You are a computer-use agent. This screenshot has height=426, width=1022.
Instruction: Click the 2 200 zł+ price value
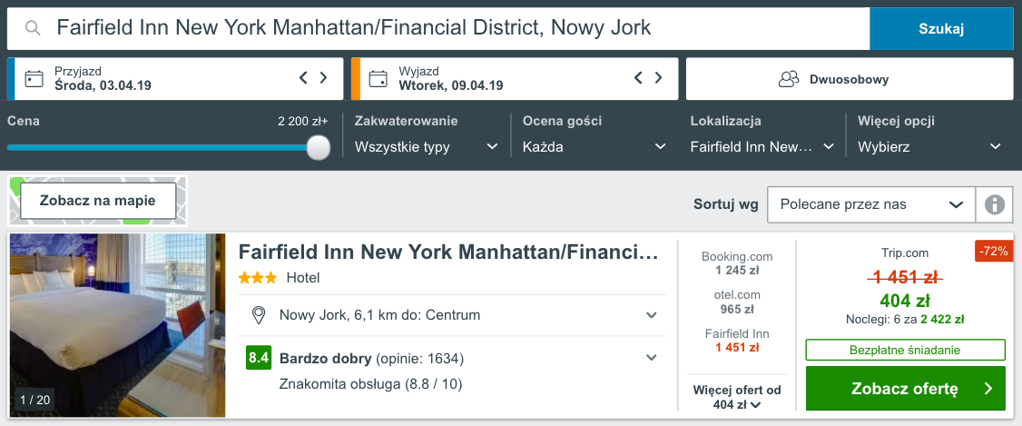pyautogui.click(x=302, y=121)
